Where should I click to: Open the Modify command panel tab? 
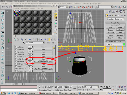pyautogui.click(x=110, y=11)
